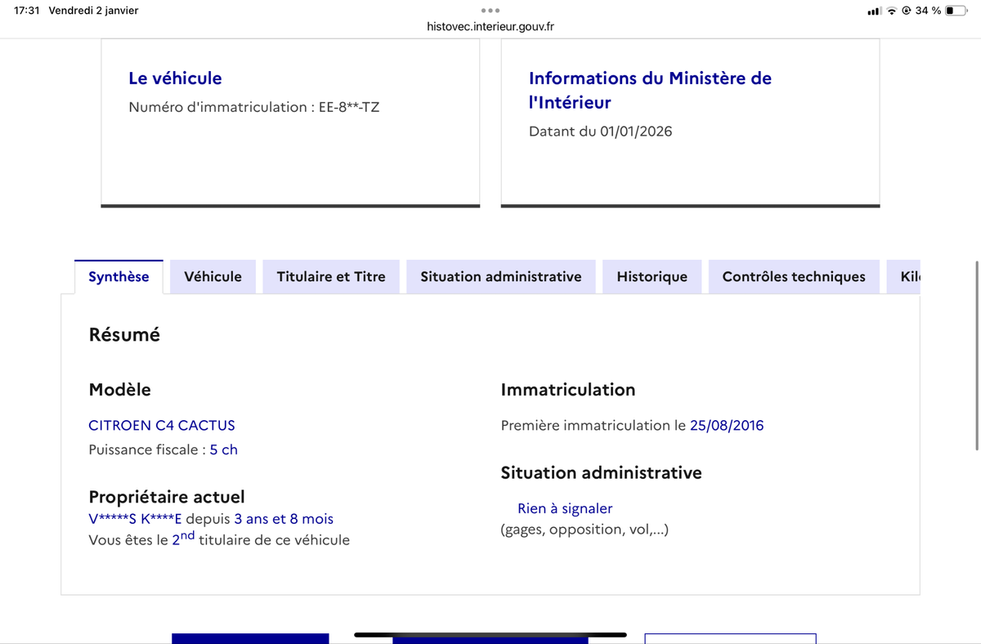Open the 25/08/2016 first registration date link

click(727, 425)
